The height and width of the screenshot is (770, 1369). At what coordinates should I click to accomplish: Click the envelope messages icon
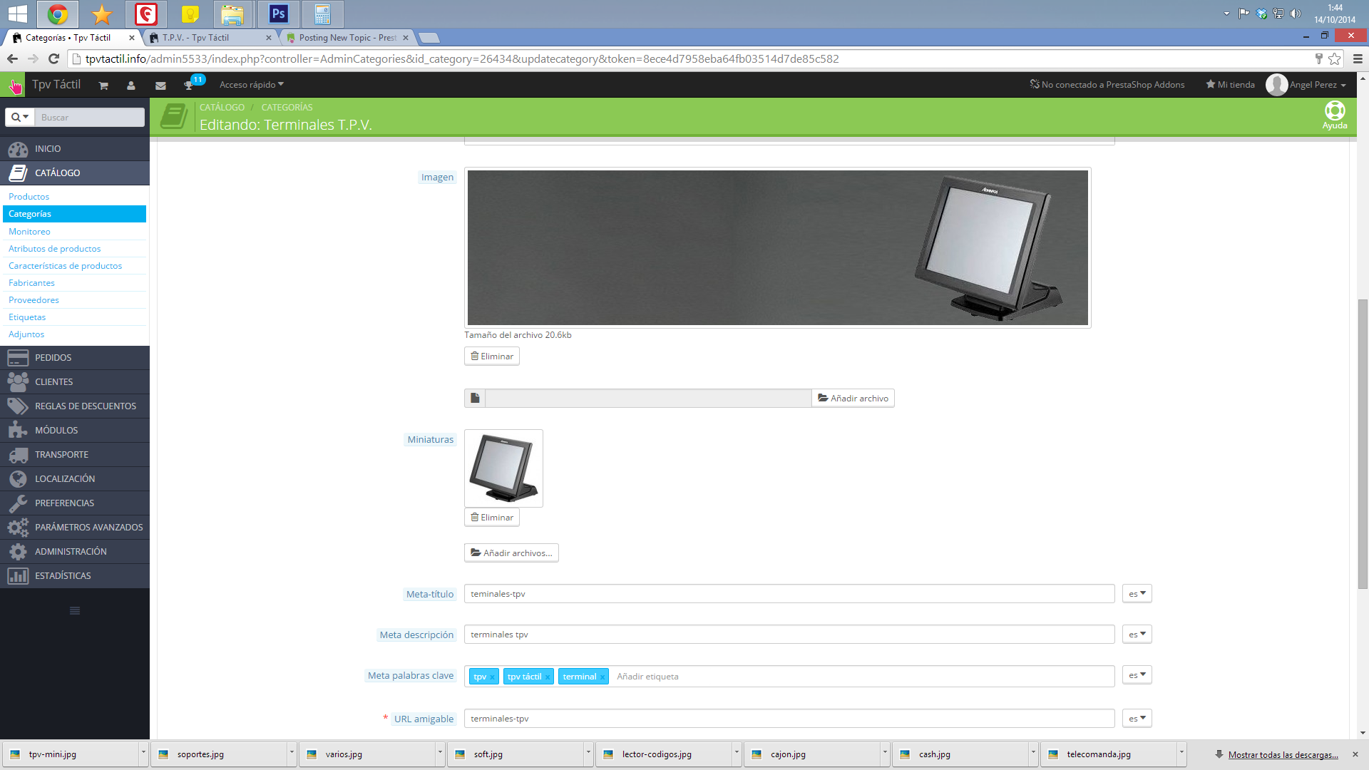(x=160, y=86)
